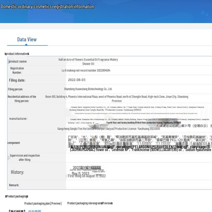Viewport: 212px width, 212px height.
Task: Click the product information section heading
Action: pyautogui.click(x=17, y=54)
